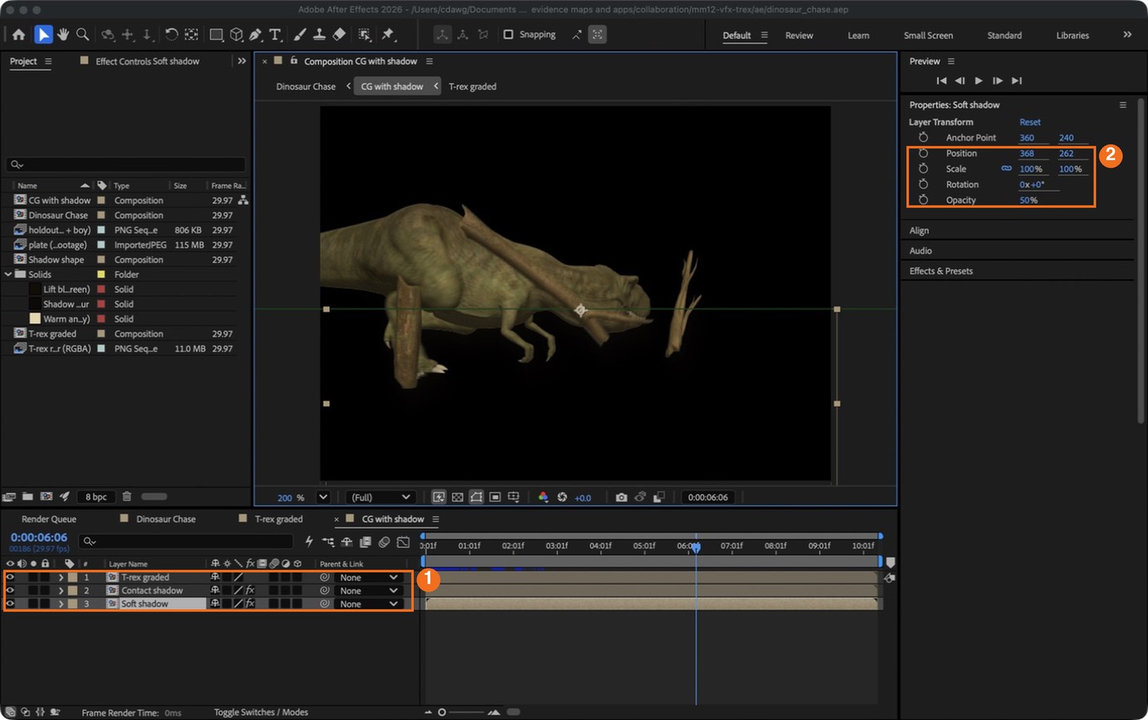Go to the Home screen icon
This screenshot has width=1148, height=720.
pyautogui.click(x=18, y=34)
